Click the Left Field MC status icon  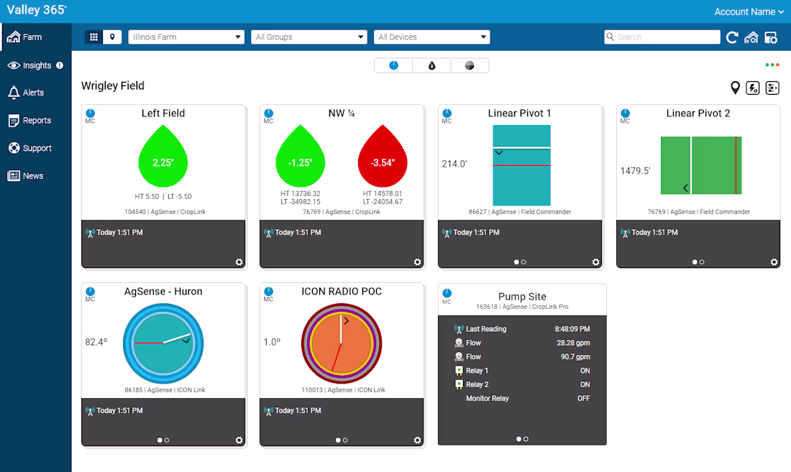pos(91,116)
